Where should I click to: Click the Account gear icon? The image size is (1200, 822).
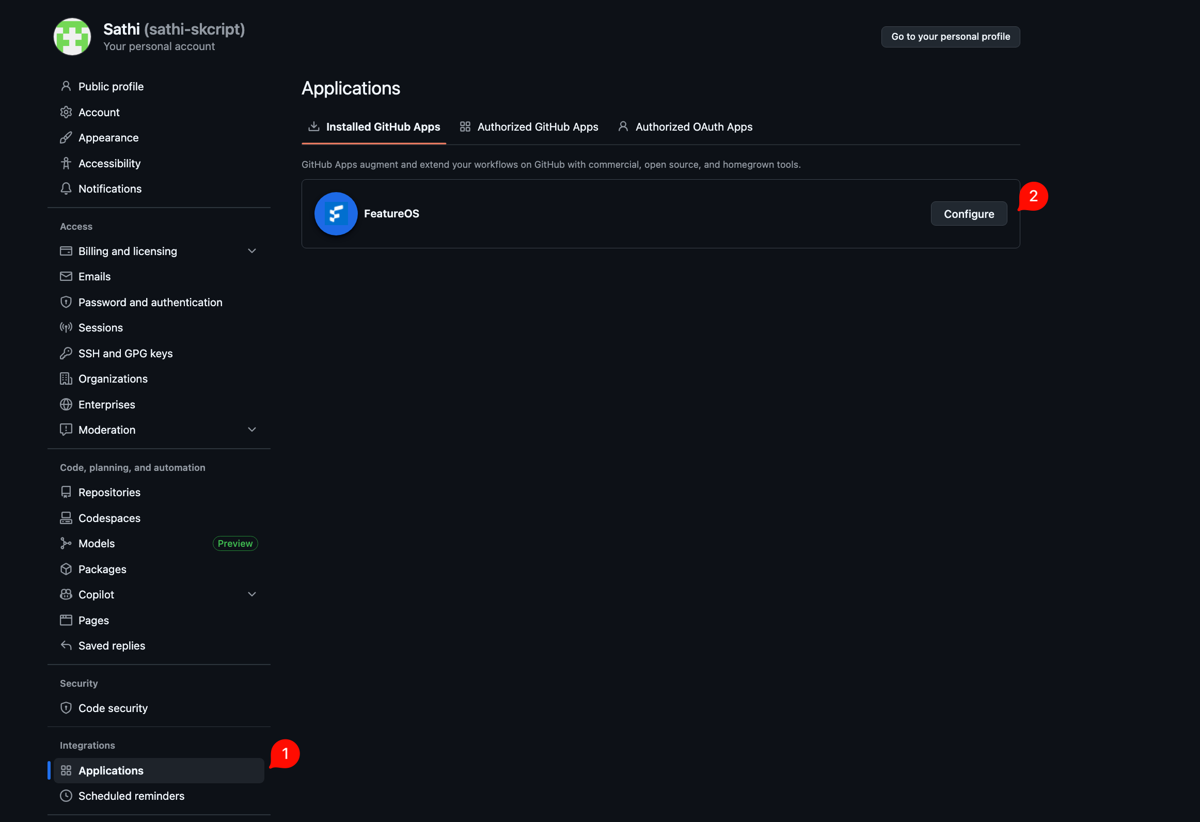pyautogui.click(x=66, y=112)
